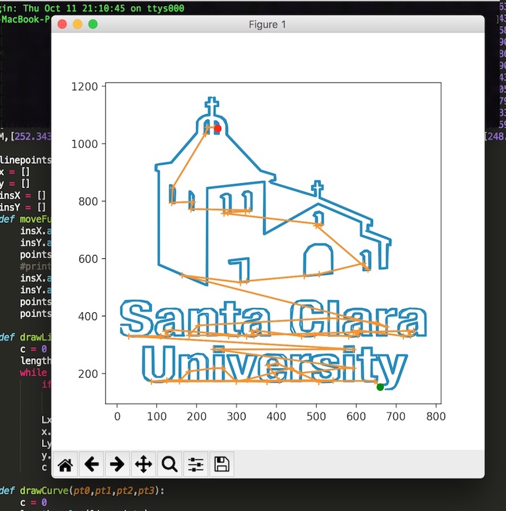Maximize the Figure 1 window with the green button
Screen dimensions: 506x511
(x=93, y=24)
